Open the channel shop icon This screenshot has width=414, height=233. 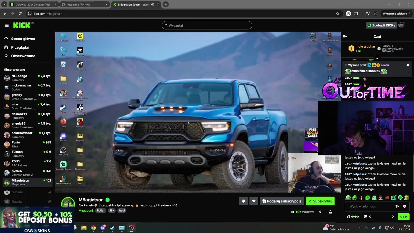pyautogui.click(x=366, y=216)
